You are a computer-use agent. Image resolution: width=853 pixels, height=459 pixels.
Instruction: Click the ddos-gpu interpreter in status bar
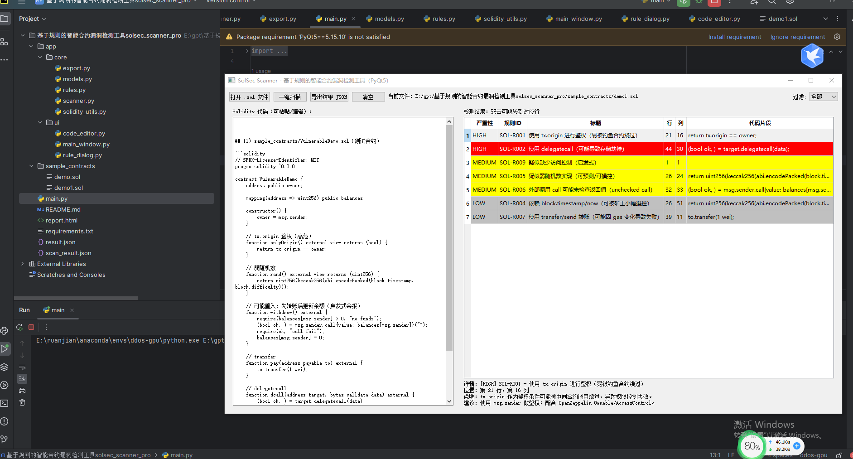click(814, 455)
